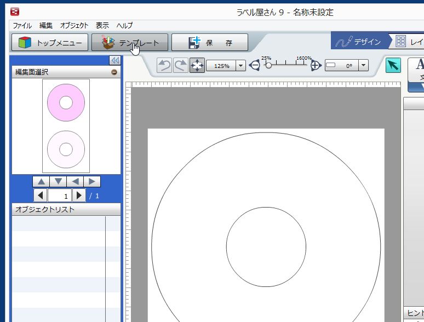The width and height of the screenshot is (424, 322).
Task: Open the 編集 menu
Action: (x=45, y=26)
